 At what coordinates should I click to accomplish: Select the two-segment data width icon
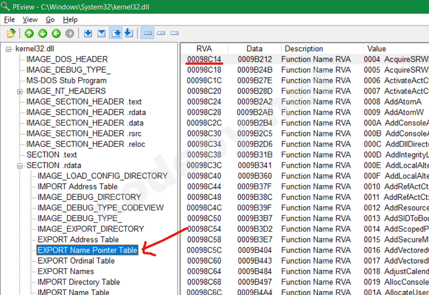click(x=161, y=33)
